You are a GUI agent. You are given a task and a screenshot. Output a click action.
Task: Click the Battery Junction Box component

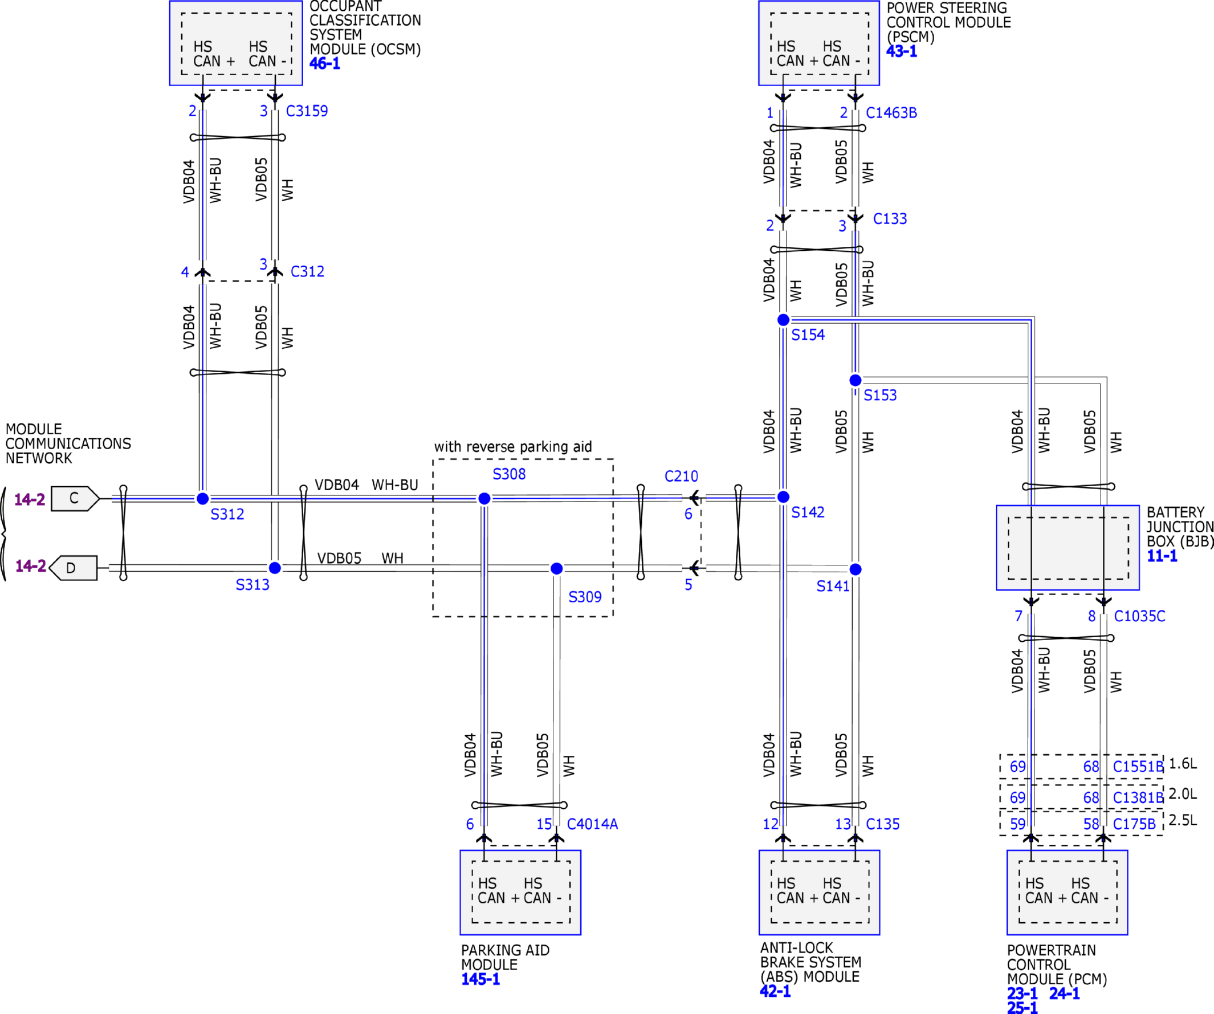tap(1067, 547)
